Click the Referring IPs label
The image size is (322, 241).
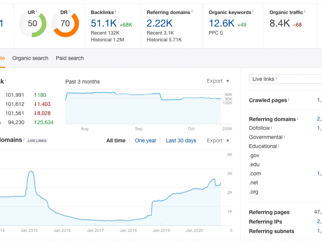point(266,222)
